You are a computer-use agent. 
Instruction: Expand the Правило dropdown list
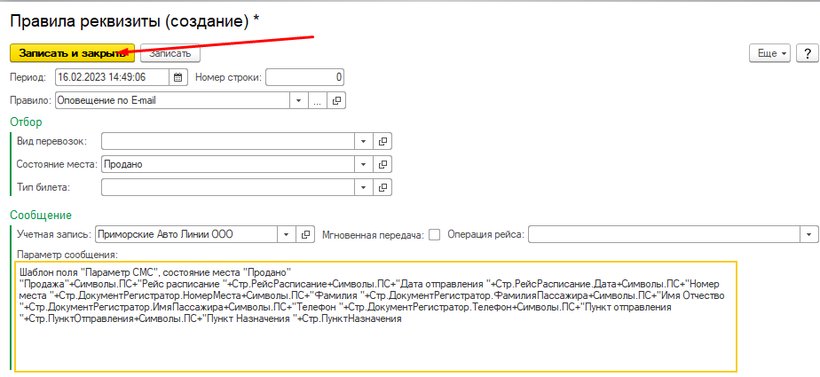299,100
